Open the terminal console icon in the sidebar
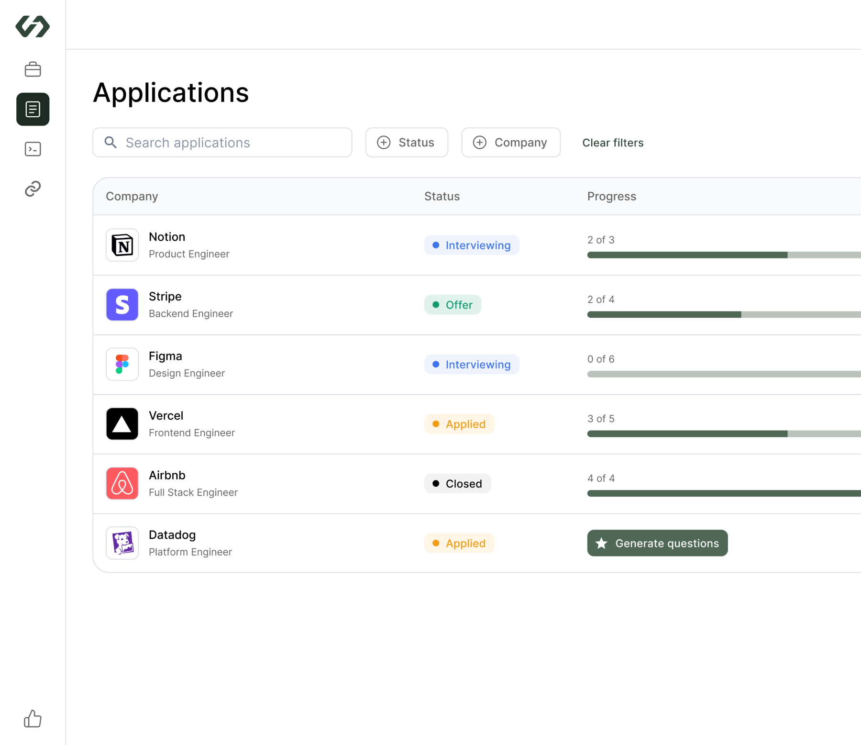This screenshot has width=861, height=745. (x=33, y=149)
